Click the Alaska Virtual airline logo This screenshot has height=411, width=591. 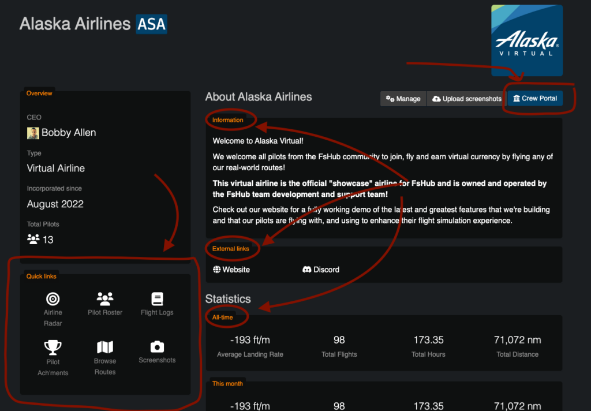tap(527, 41)
